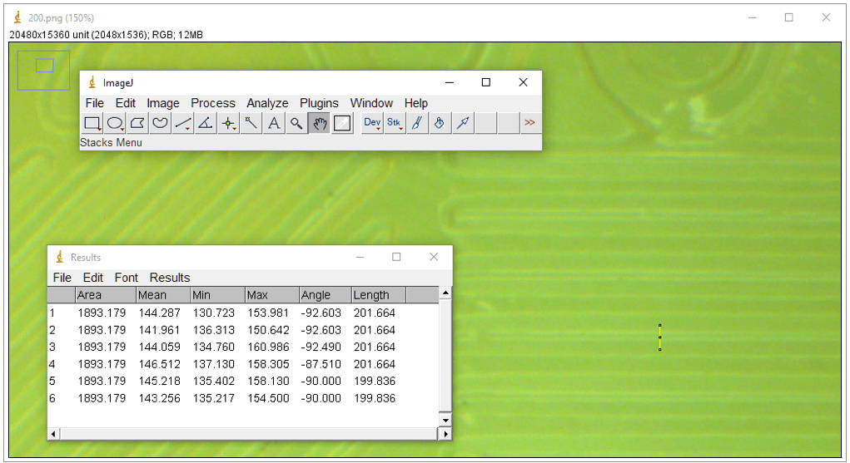Click the Angle column header
Image resolution: width=850 pixels, height=463 pixels.
pyautogui.click(x=316, y=295)
